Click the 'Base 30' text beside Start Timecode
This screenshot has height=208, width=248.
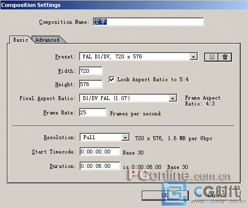[133, 153]
